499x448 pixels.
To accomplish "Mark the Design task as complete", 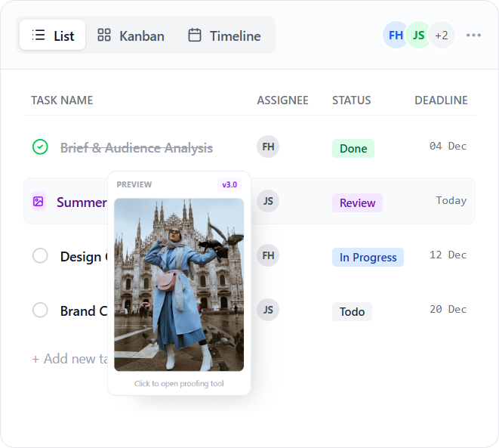I will tap(41, 256).
